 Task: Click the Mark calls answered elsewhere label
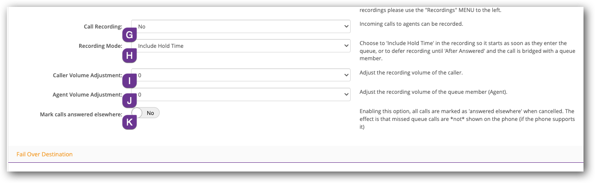pyautogui.click(x=81, y=114)
